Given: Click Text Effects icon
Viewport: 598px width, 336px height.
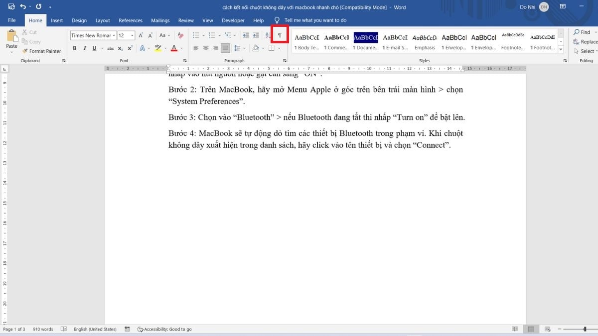Looking at the screenshot, I should point(142,48).
